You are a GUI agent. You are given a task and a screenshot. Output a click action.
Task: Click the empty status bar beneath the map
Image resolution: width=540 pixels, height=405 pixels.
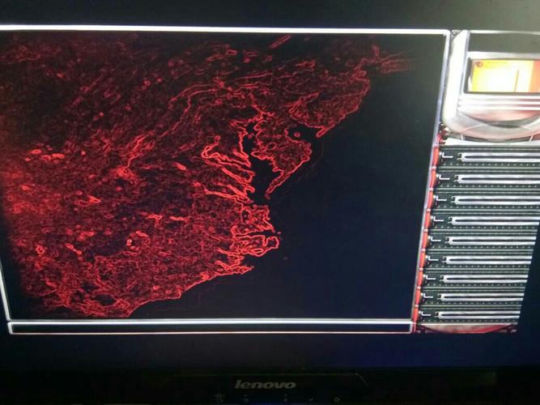210,328
